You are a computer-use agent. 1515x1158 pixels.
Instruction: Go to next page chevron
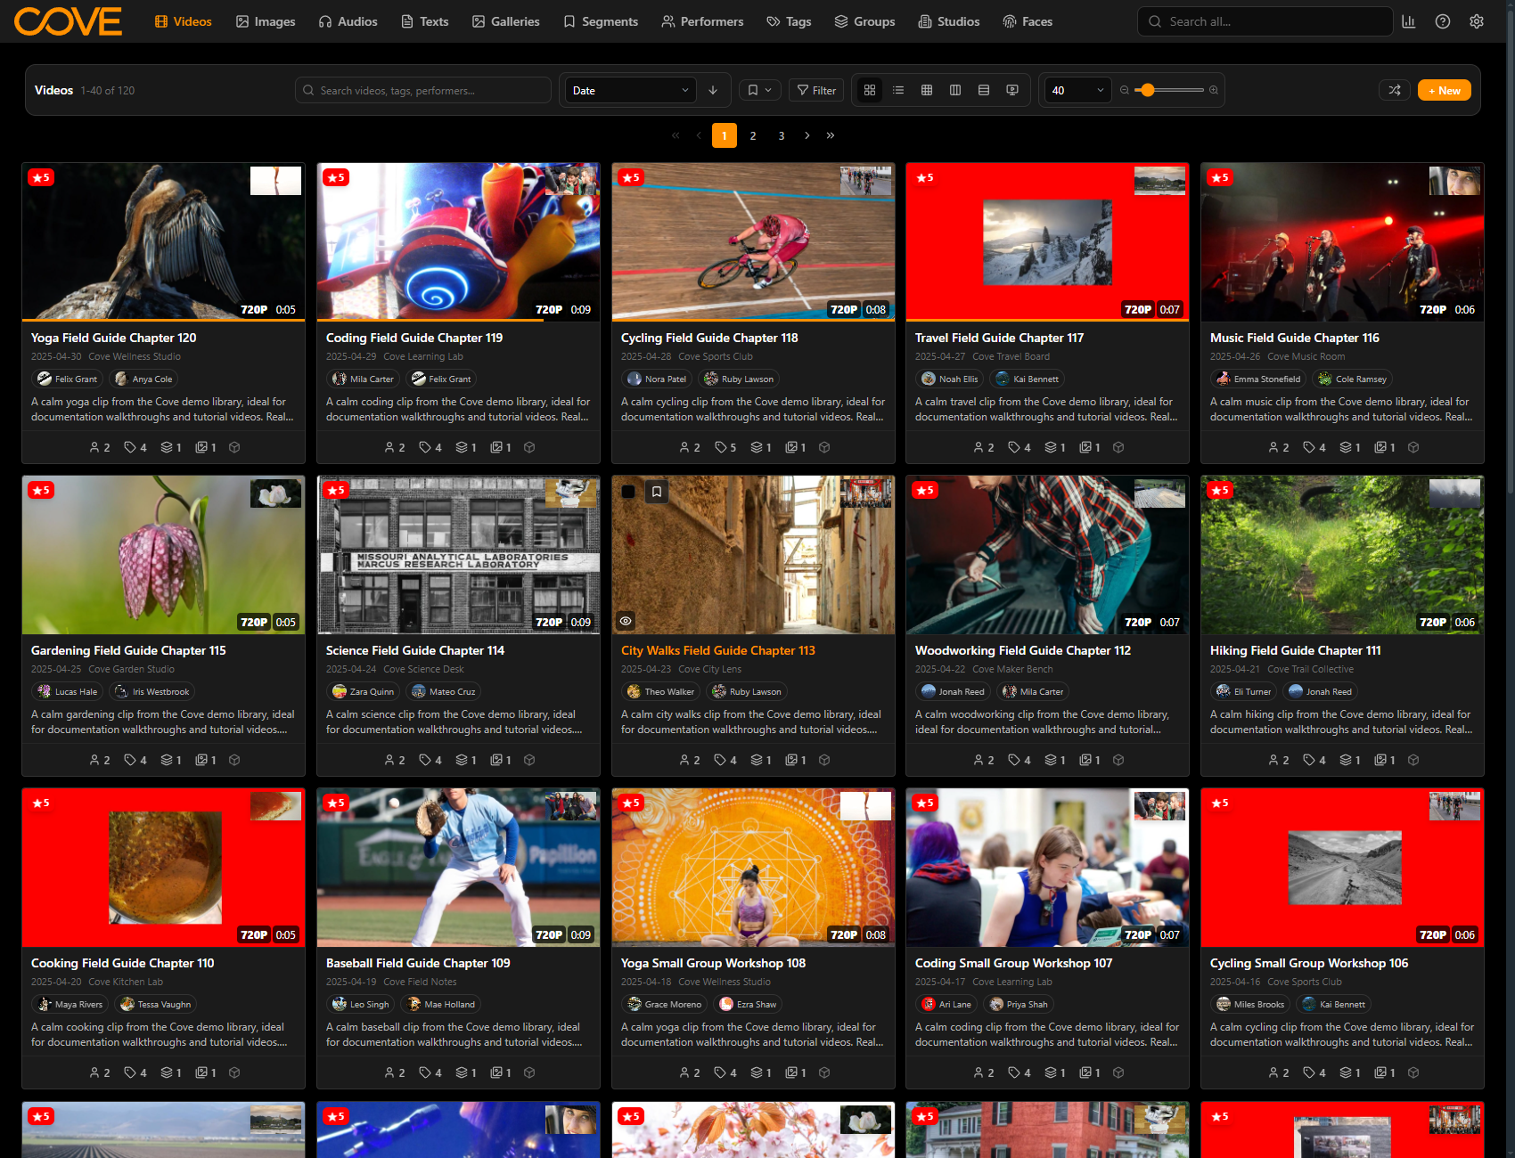[x=807, y=135]
